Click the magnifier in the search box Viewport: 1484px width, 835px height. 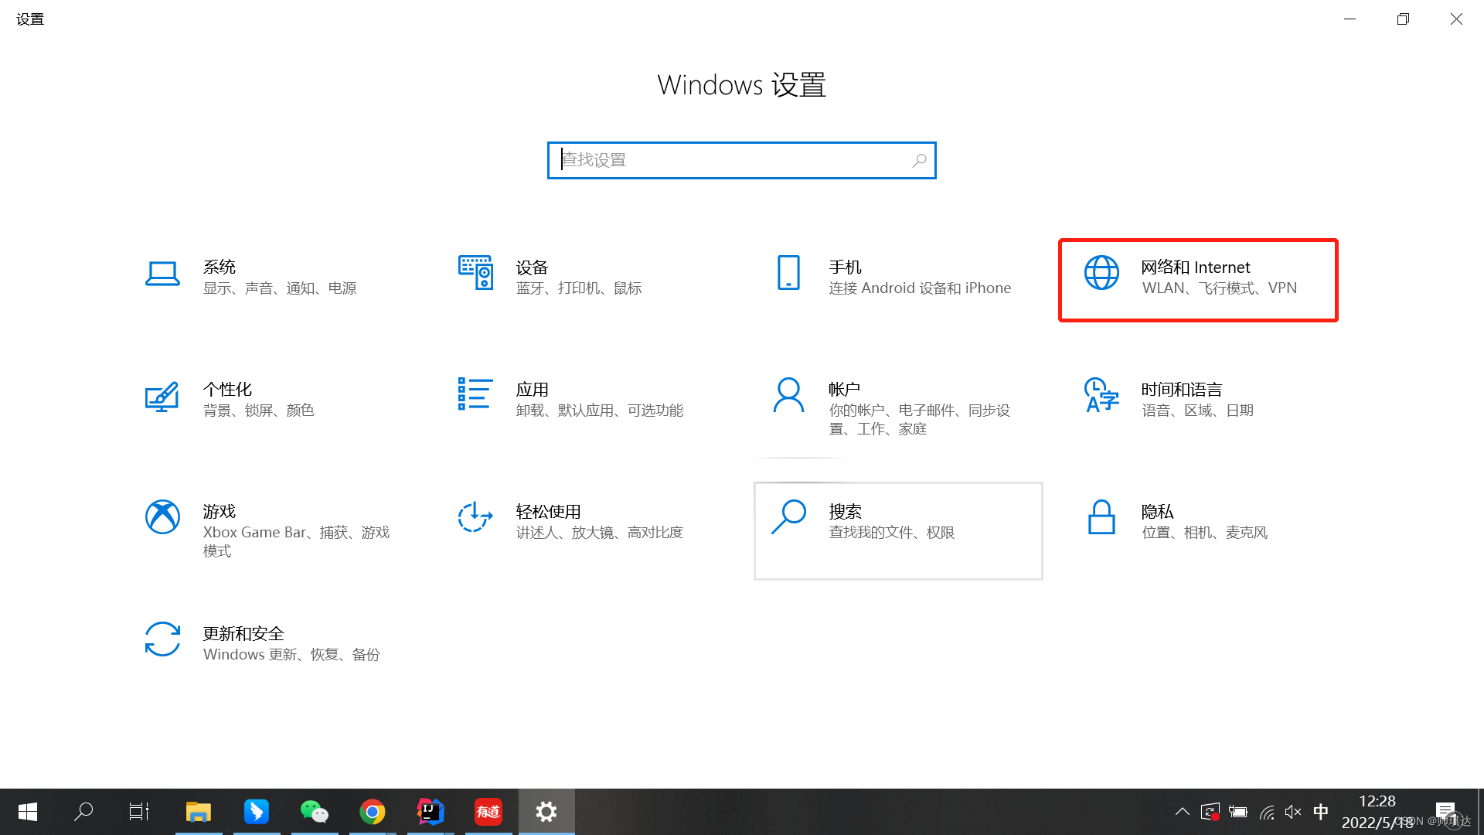[919, 160]
